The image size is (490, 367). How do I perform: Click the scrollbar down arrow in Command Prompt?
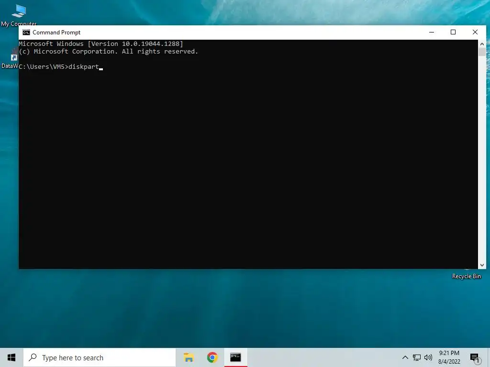tap(482, 265)
